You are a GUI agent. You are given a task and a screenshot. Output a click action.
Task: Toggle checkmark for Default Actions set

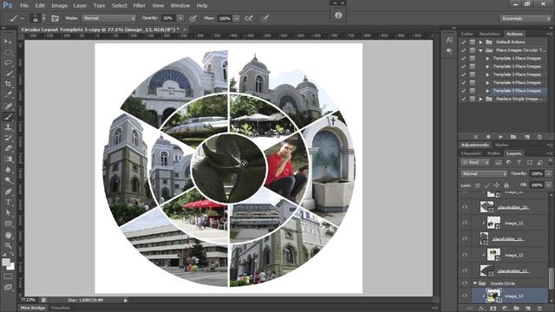(463, 42)
